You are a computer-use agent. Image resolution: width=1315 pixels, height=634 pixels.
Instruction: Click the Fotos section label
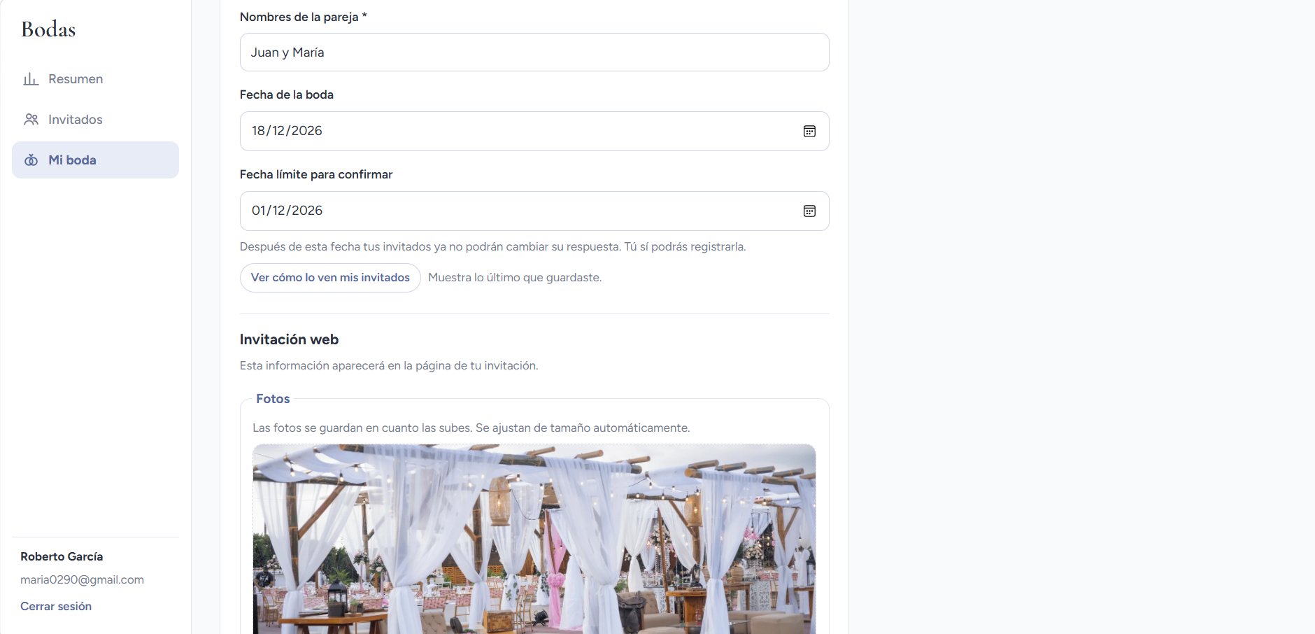273,399
